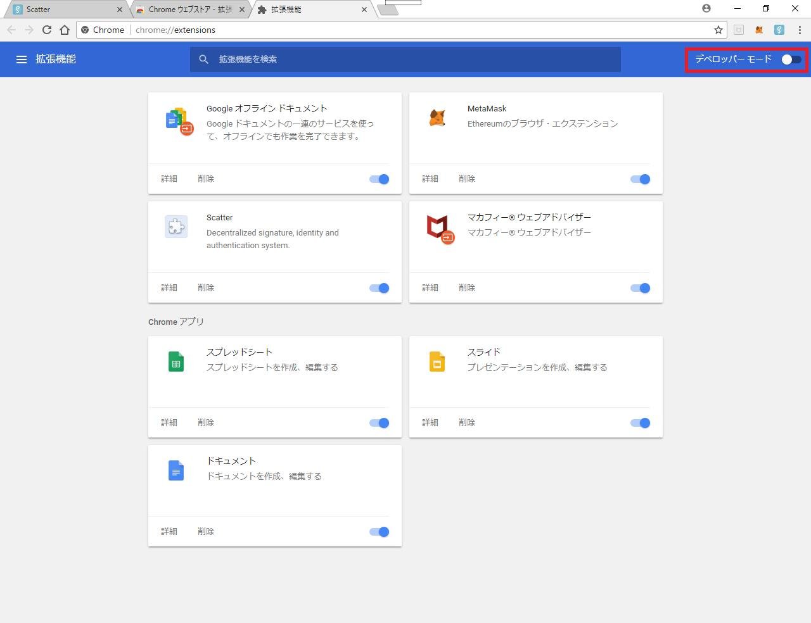Image resolution: width=811 pixels, height=623 pixels.
Task: Click the greyed-out toolbar extension icon
Action: coord(739,30)
